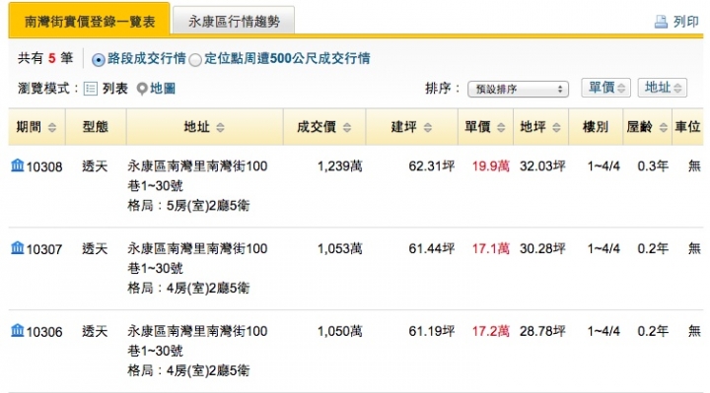
Task: Click the price 1,239萬
Action: pos(339,166)
